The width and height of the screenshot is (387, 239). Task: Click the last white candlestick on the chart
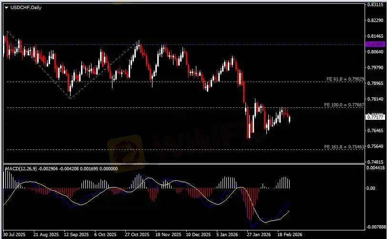click(290, 119)
